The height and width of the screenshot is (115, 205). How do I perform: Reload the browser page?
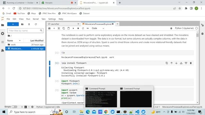tap(14, 8)
